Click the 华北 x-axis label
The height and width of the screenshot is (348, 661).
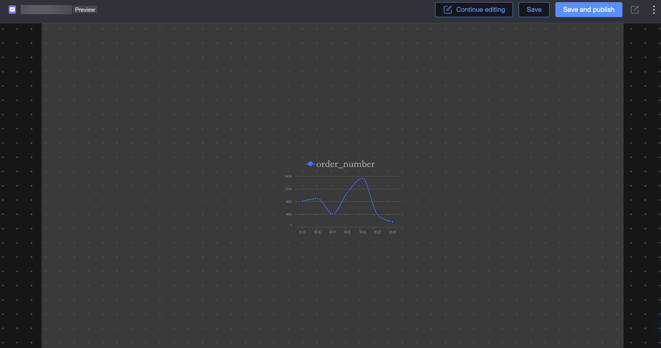[348, 232]
